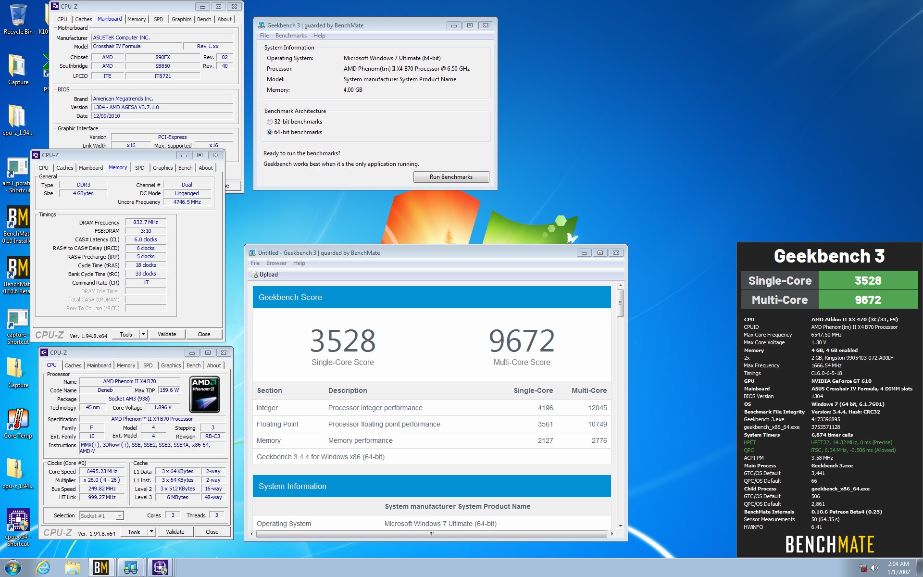This screenshot has height=577, width=923.
Task: Click horizontal scrollbar thumb in Geekbench results
Action: [x=431, y=534]
